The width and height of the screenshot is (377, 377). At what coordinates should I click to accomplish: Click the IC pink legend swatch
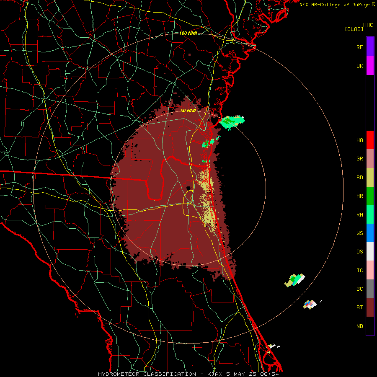(x=370, y=270)
